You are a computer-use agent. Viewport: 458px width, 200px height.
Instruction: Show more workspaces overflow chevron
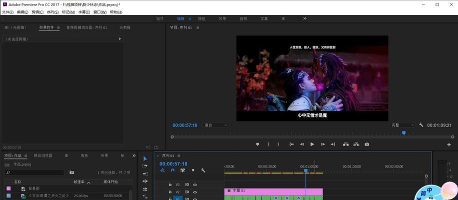304,18
